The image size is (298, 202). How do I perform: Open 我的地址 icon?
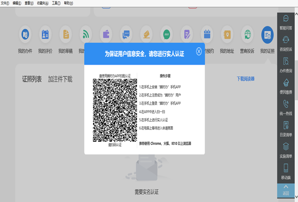click(227, 34)
